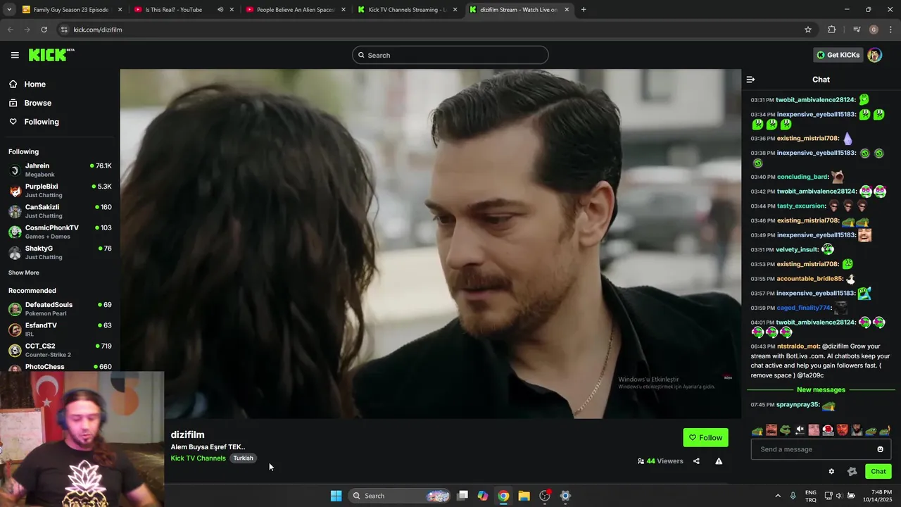The height and width of the screenshot is (507, 901).
Task: Open OBS Studio from the taskbar
Action: (545, 496)
